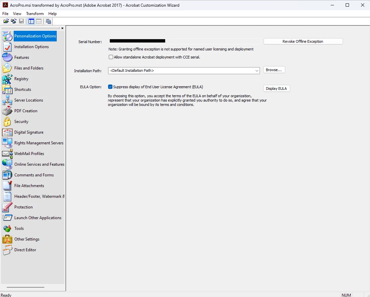The image size is (370, 297).
Task: Select the Protection section icon
Action: [7, 207]
